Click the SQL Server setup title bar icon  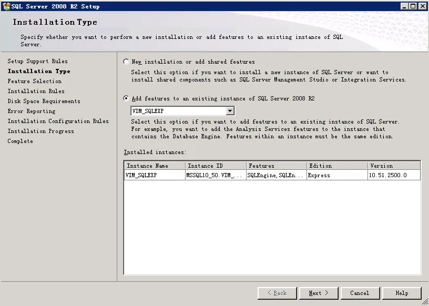6,6
